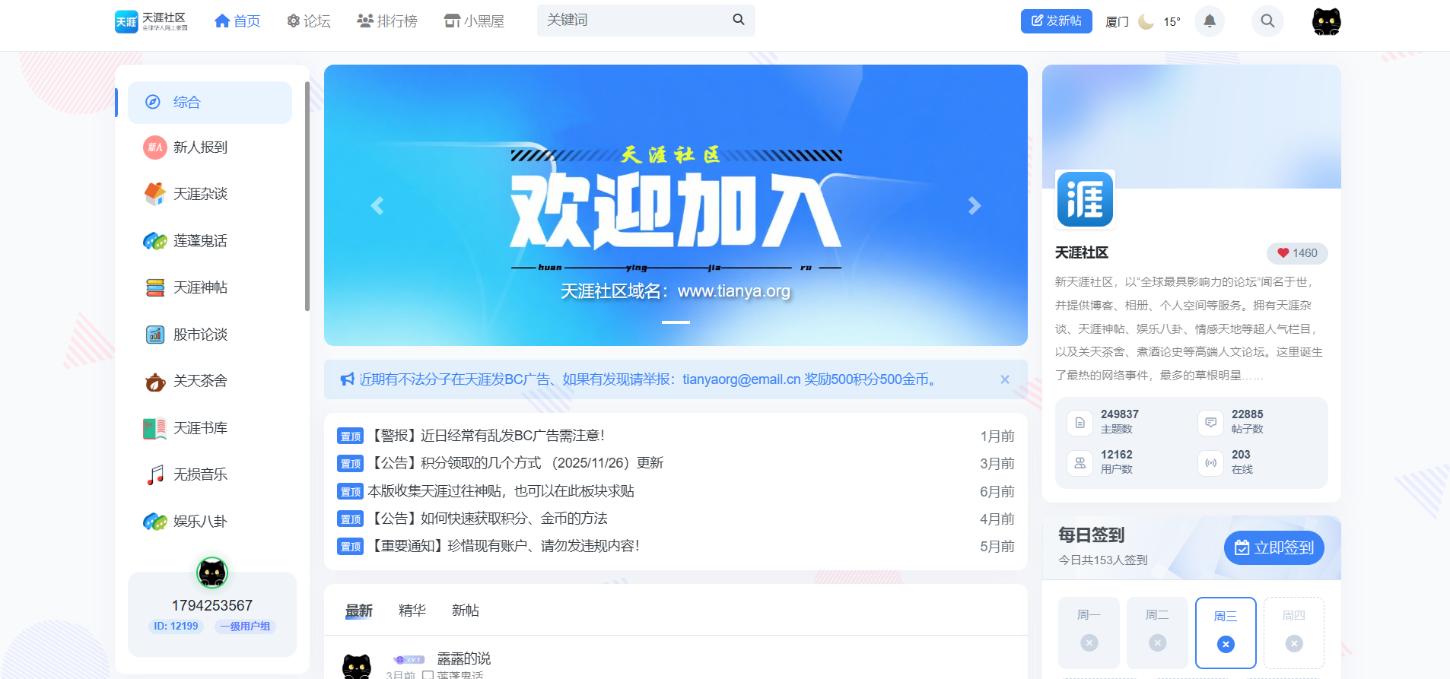
Task: Dismiss the announcement notice bar
Action: point(1004,379)
